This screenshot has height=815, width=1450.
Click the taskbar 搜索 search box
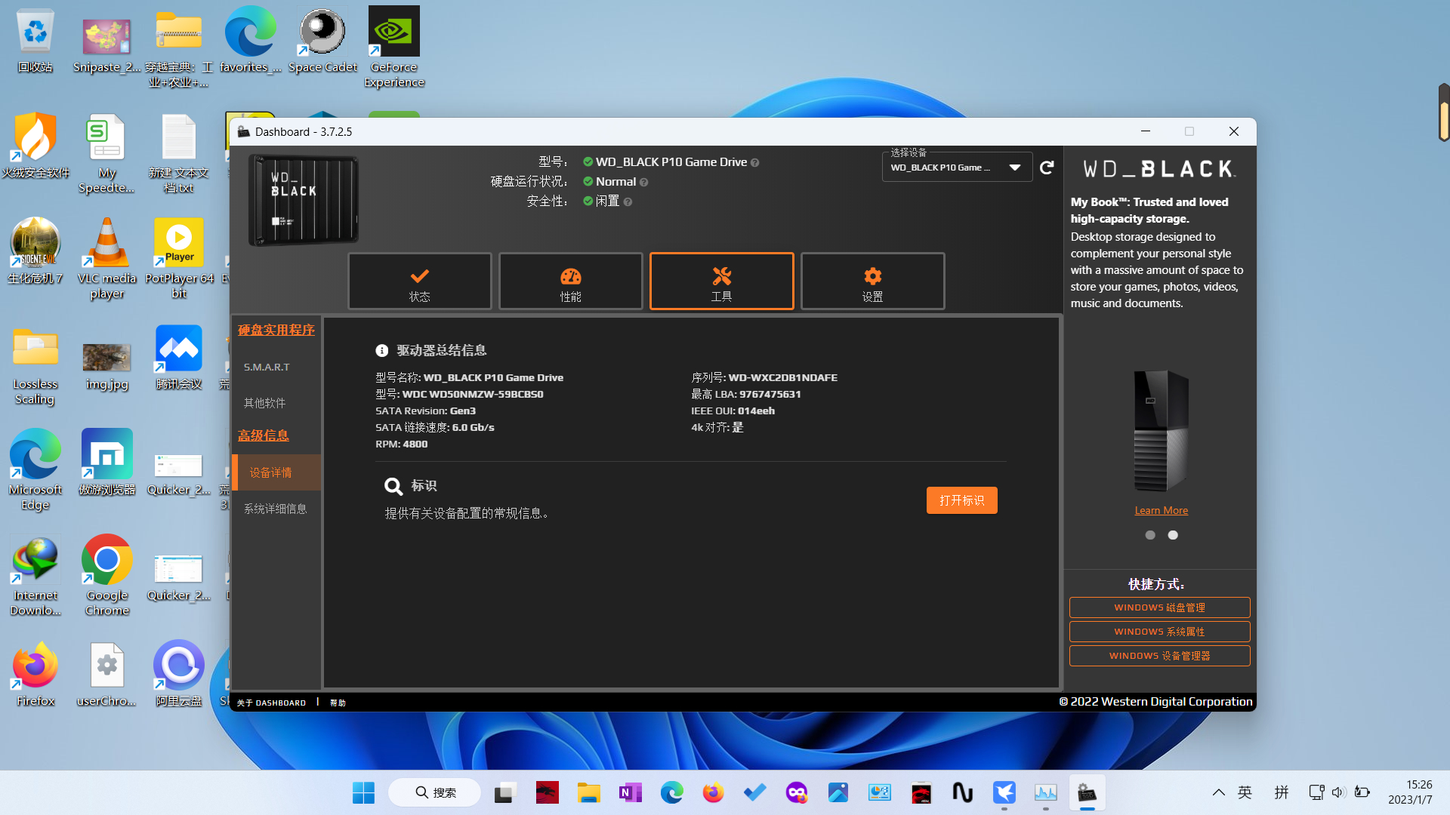click(435, 792)
